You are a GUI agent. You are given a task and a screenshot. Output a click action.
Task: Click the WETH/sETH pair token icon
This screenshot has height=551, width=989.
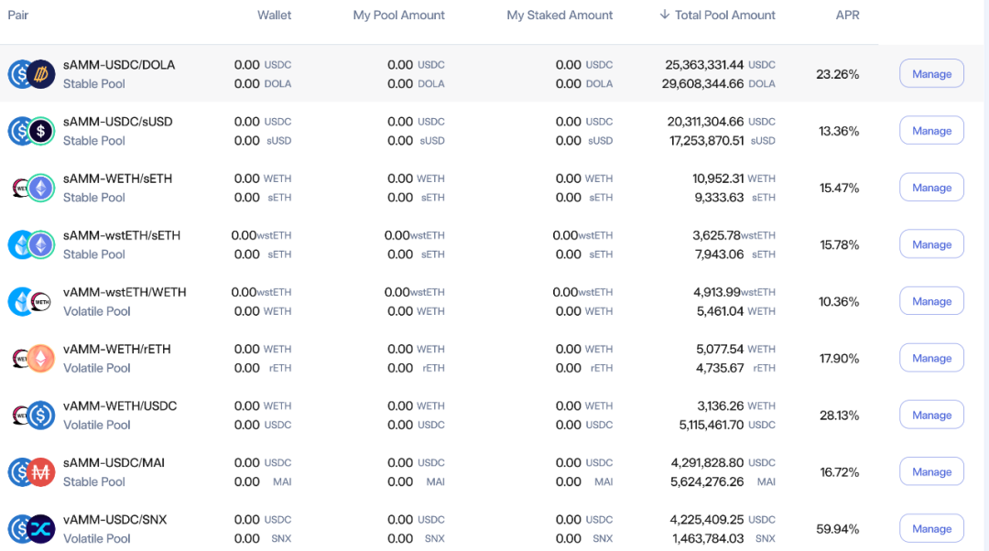pyautogui.click(x=34, y=188)
